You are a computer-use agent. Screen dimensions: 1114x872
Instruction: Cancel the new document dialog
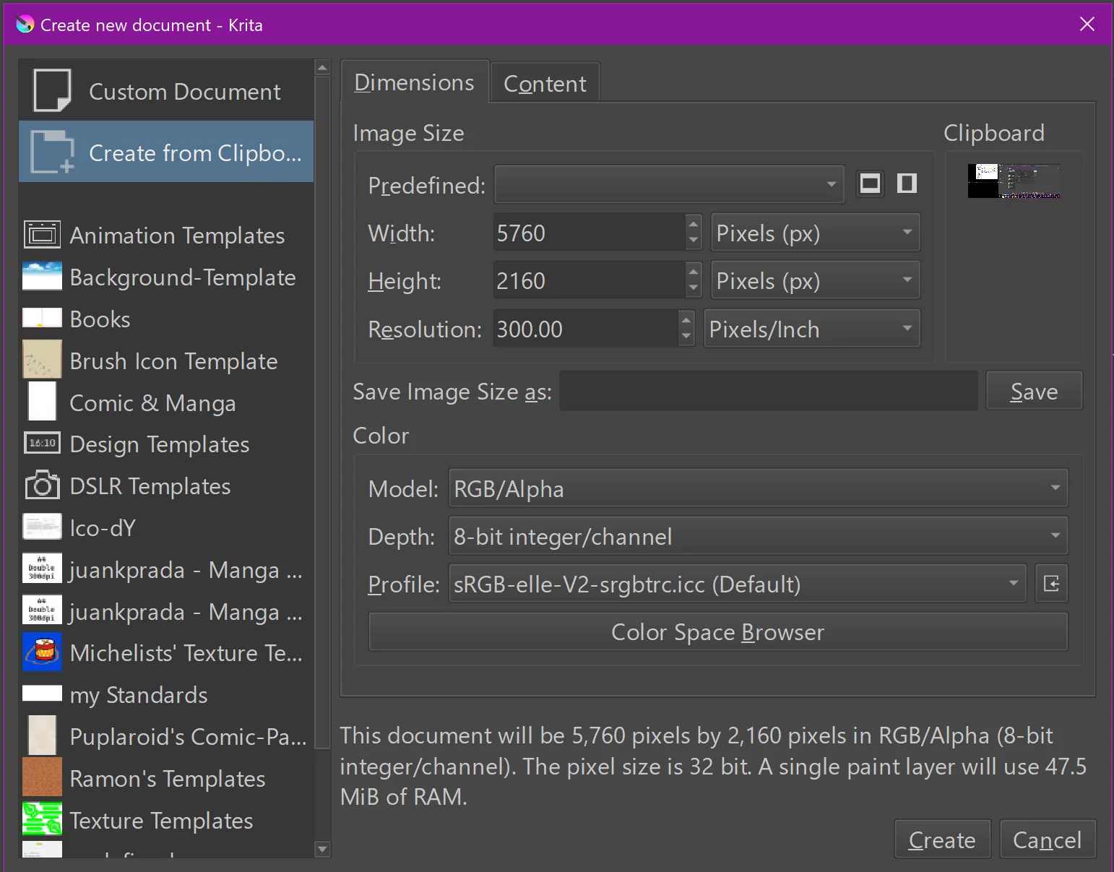coord(1048,839)
